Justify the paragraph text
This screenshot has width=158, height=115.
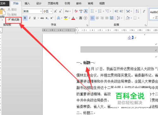[107, 18]
